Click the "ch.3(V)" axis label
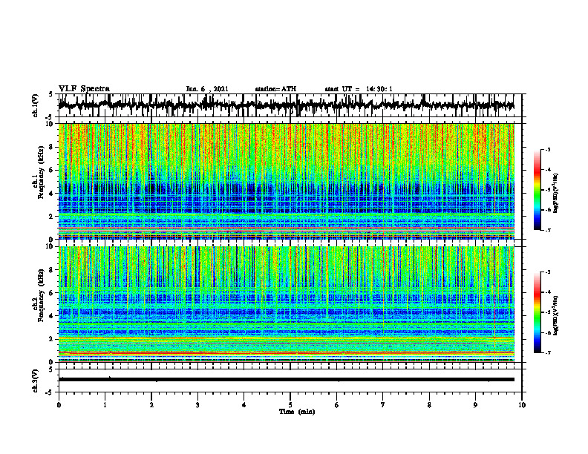Viewport: 588px width, 454px height. 36,381
